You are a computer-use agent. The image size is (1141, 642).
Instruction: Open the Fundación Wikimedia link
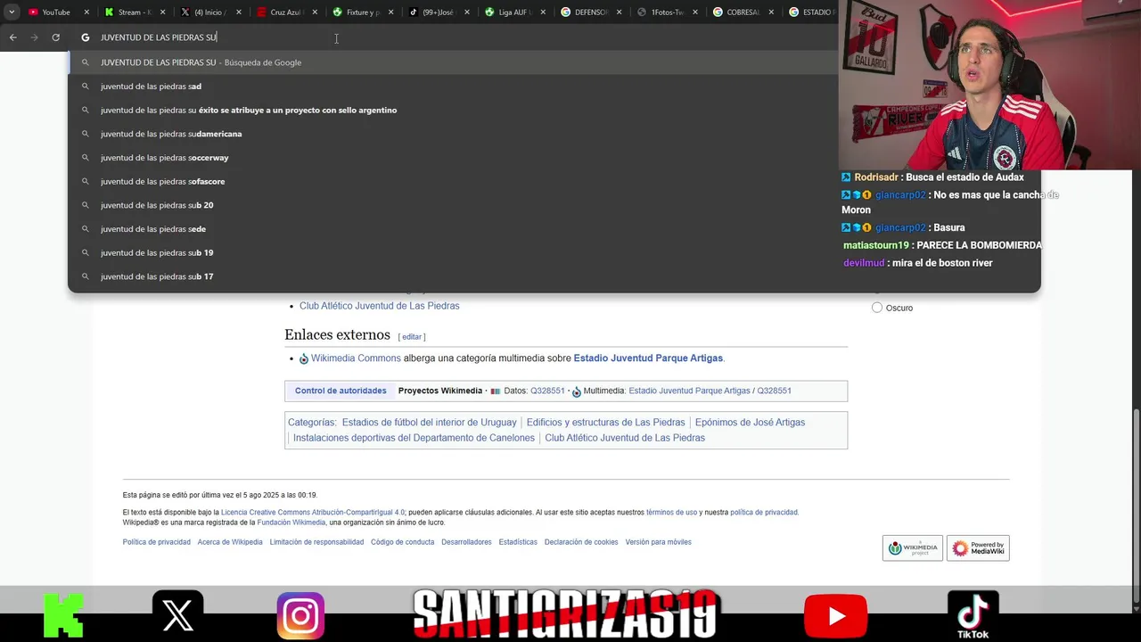[x=291, y=523]
